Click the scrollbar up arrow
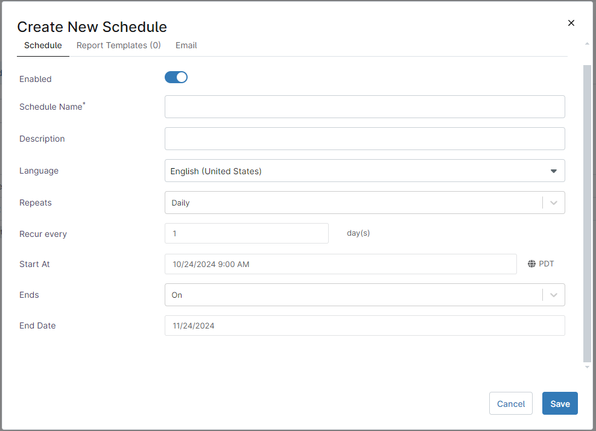This screenshot has height=431, width=596. pyautogui.click(x=586, y=43)
